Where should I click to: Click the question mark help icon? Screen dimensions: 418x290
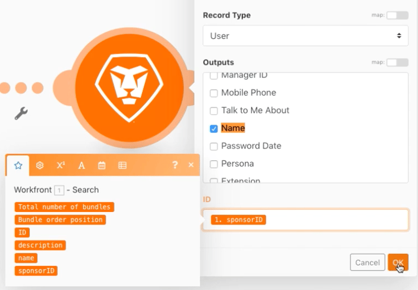(x=175, y=165)
